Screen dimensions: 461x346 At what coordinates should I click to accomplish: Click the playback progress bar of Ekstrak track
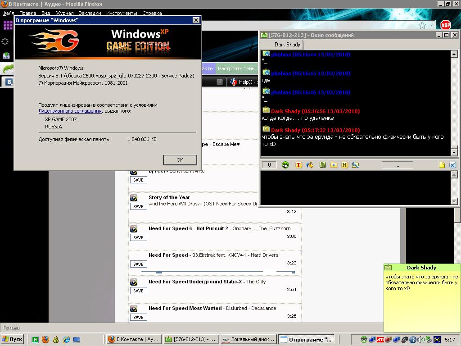202,272
